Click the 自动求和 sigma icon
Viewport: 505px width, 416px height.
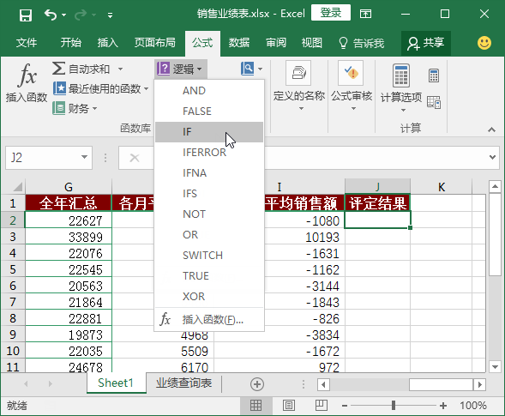(58, 69)
